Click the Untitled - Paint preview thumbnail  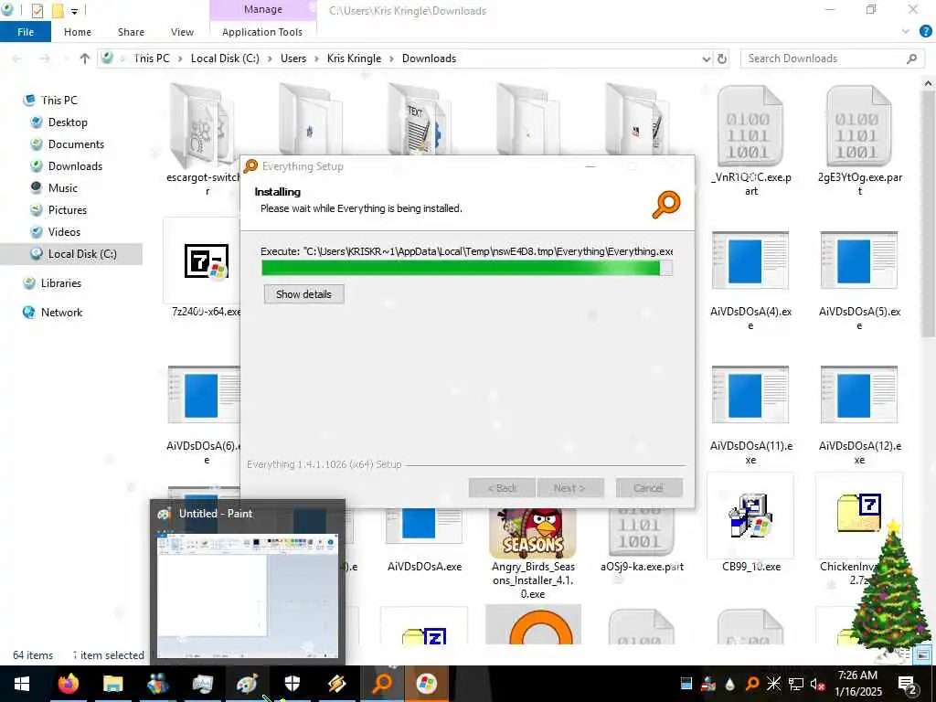point(247,596)
